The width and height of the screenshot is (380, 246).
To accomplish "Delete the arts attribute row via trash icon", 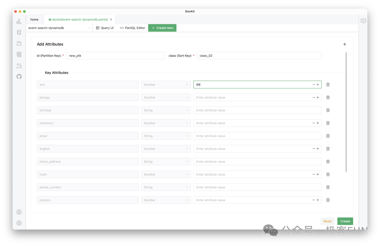I will [328, 84].
